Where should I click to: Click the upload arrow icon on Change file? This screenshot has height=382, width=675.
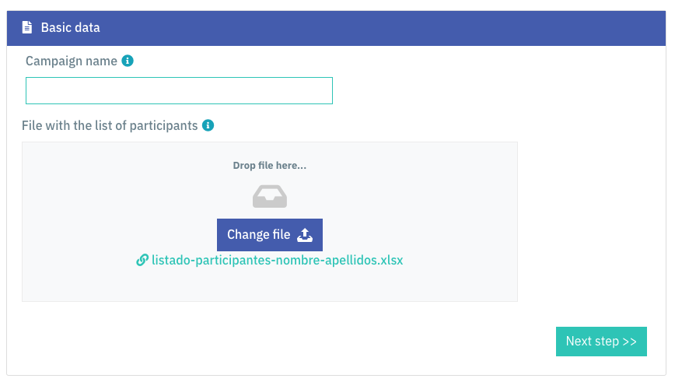(305, 235)
